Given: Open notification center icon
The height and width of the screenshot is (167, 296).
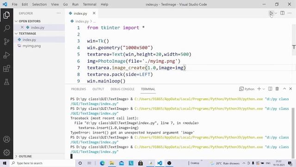Looking at the screenshot, I should pyautogui.click(x=290, y=163).
